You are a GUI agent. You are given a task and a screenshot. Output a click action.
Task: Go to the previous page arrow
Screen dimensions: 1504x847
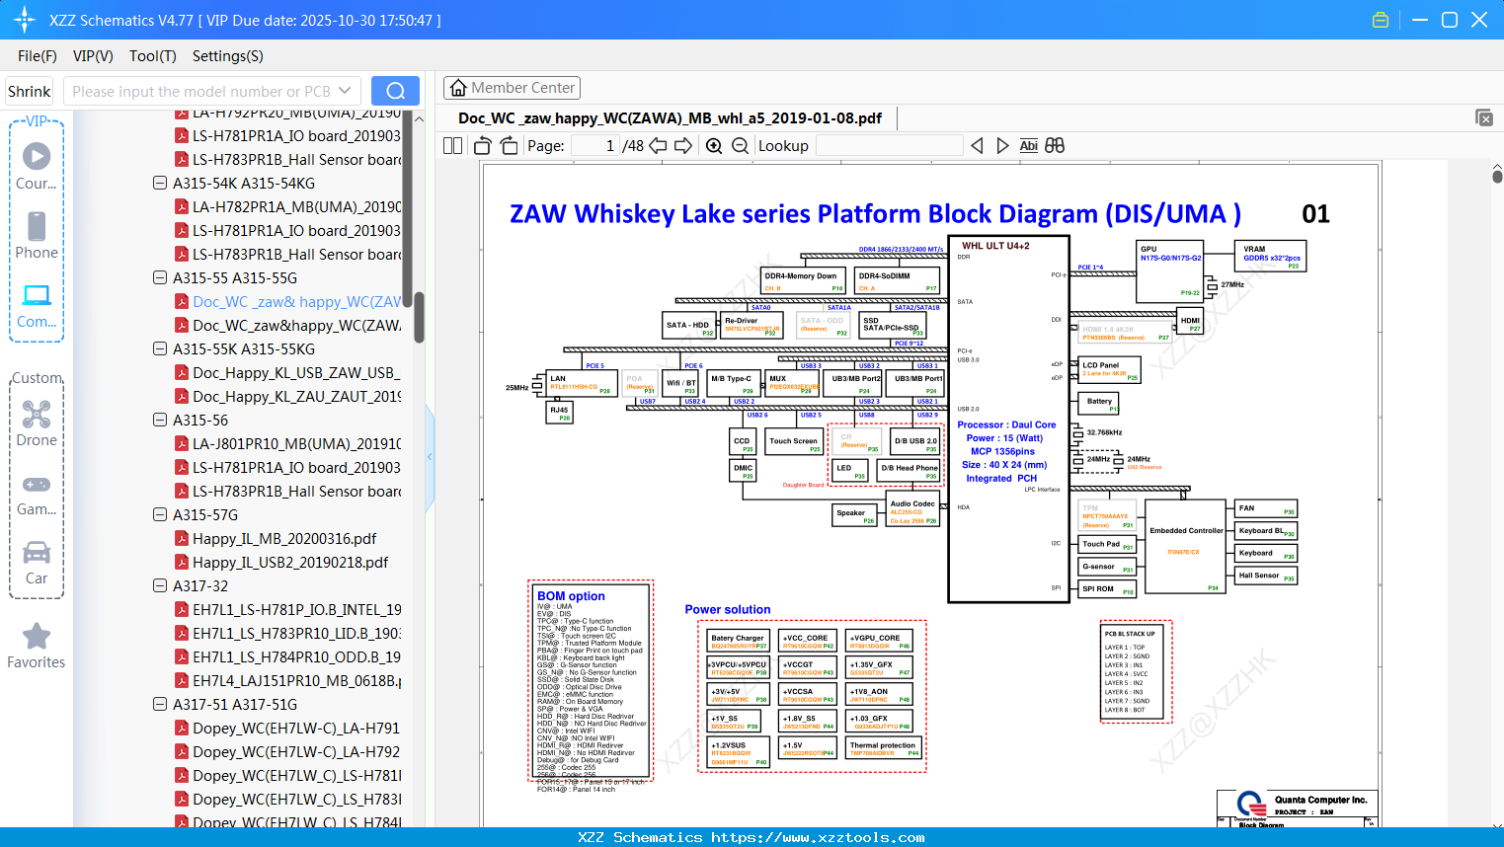coord(658,146)
